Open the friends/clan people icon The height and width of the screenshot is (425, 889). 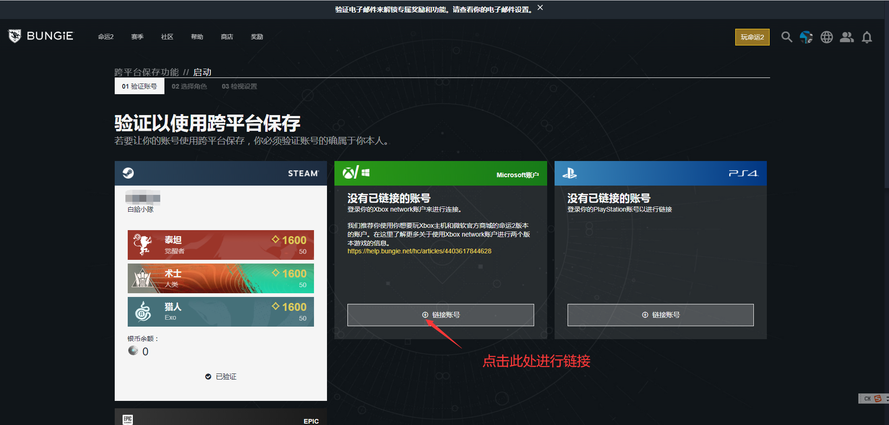coord(846,37)
